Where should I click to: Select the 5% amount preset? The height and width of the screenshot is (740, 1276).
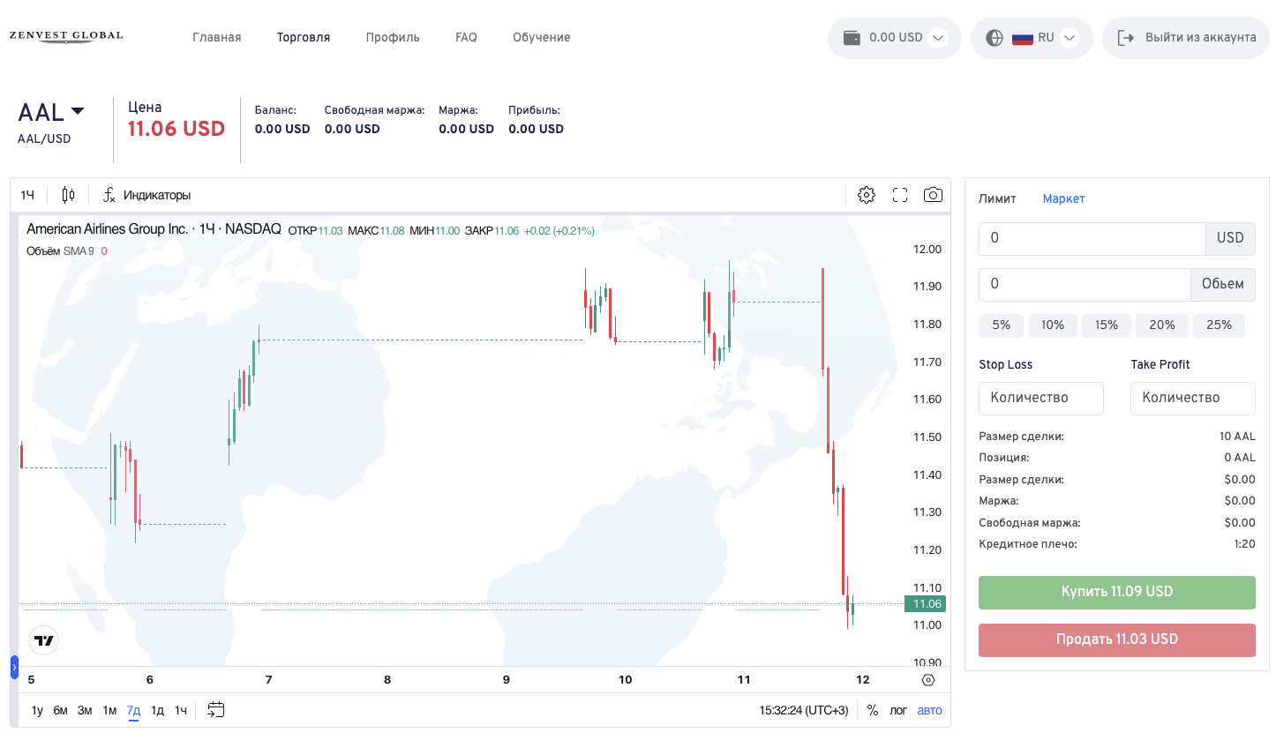click(1001, 325)
